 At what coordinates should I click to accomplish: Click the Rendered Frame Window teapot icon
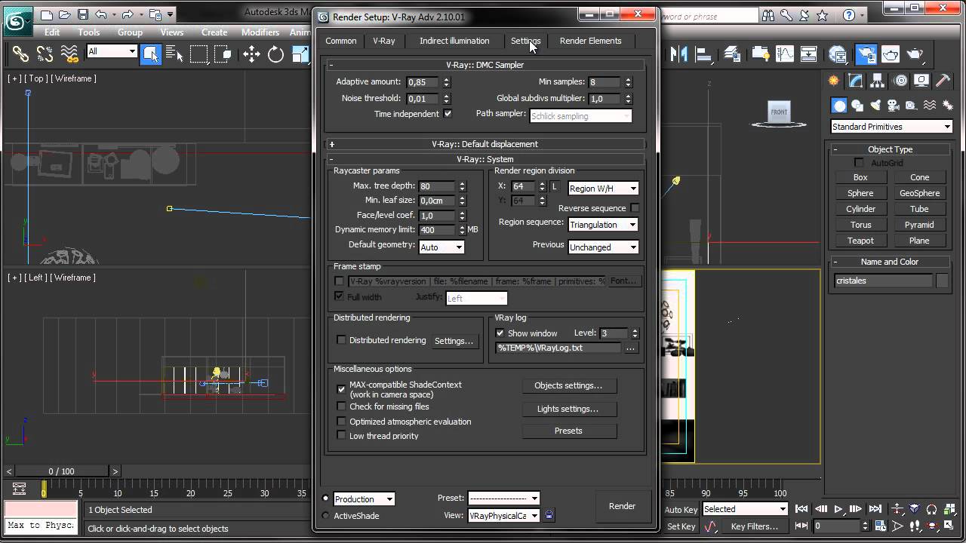click(891, 54)
